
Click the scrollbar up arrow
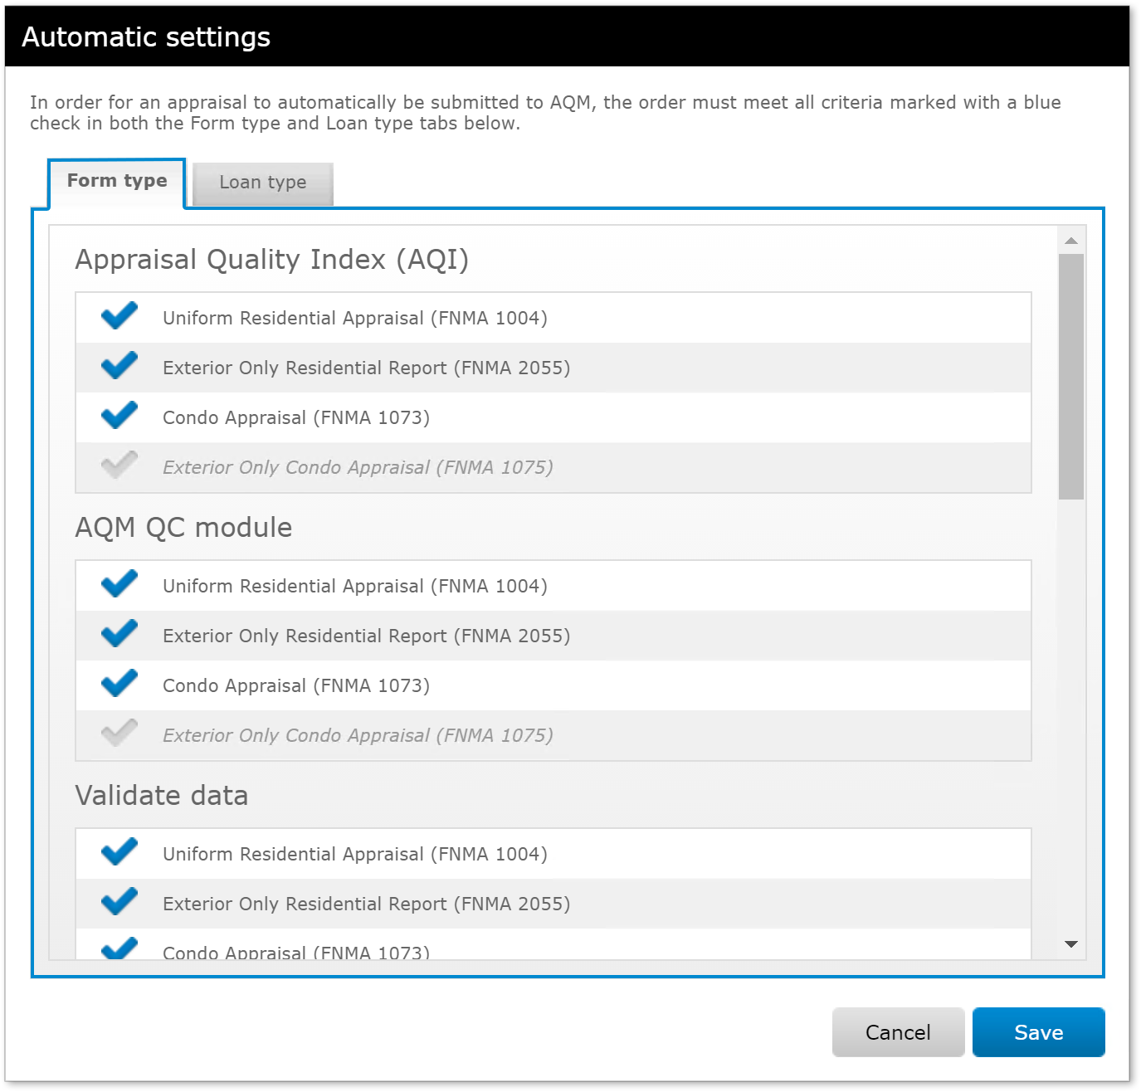(1071, 241)
